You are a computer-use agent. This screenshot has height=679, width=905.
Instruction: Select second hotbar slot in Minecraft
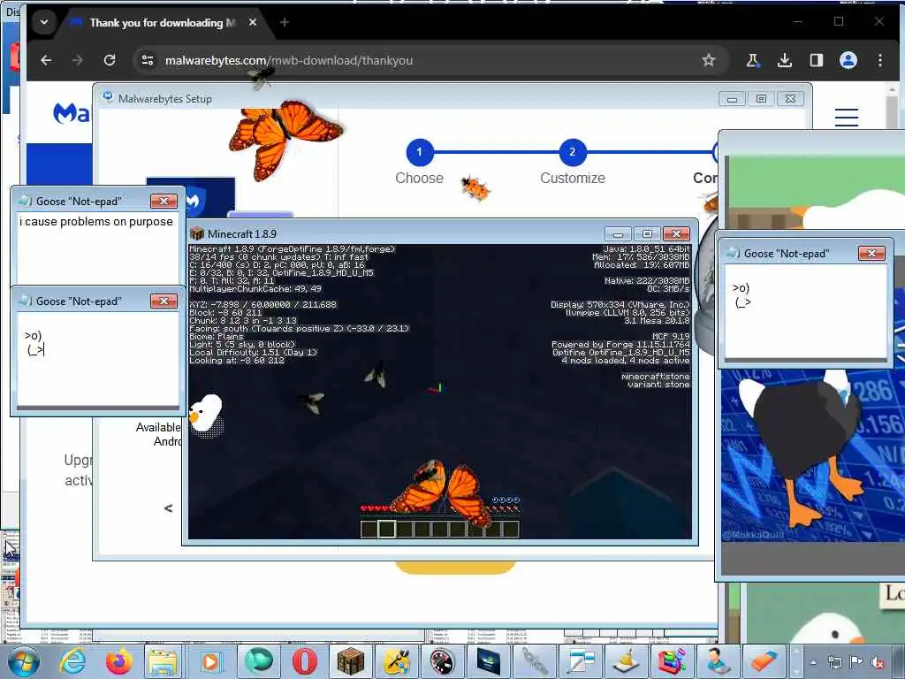(386, 529)
